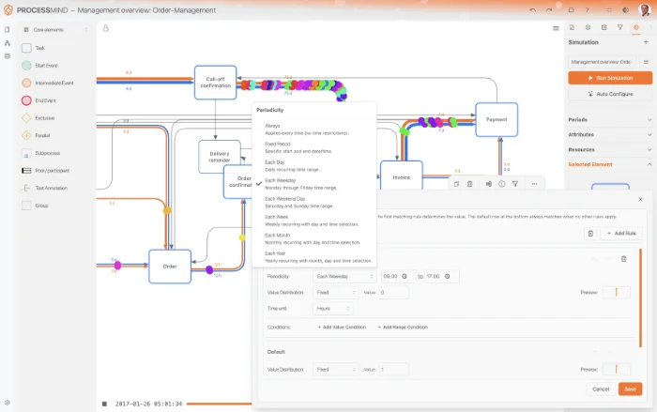Click the rule's Value input field

[x=393, y=293]
